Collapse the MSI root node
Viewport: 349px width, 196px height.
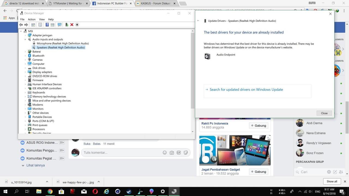(21, 31)
